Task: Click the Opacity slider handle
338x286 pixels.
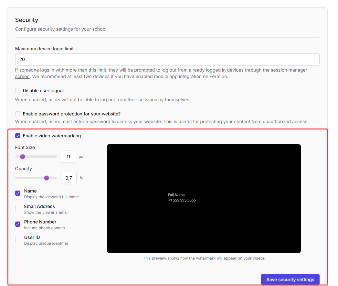Action: pos(47,178)
